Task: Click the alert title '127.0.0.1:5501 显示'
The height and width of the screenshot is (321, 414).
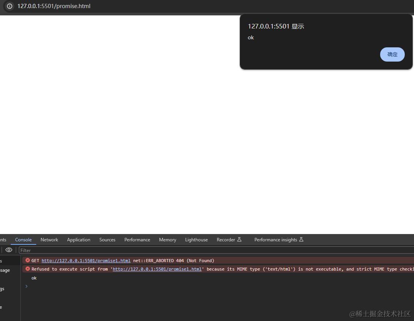Action: (x=276, y=26)
